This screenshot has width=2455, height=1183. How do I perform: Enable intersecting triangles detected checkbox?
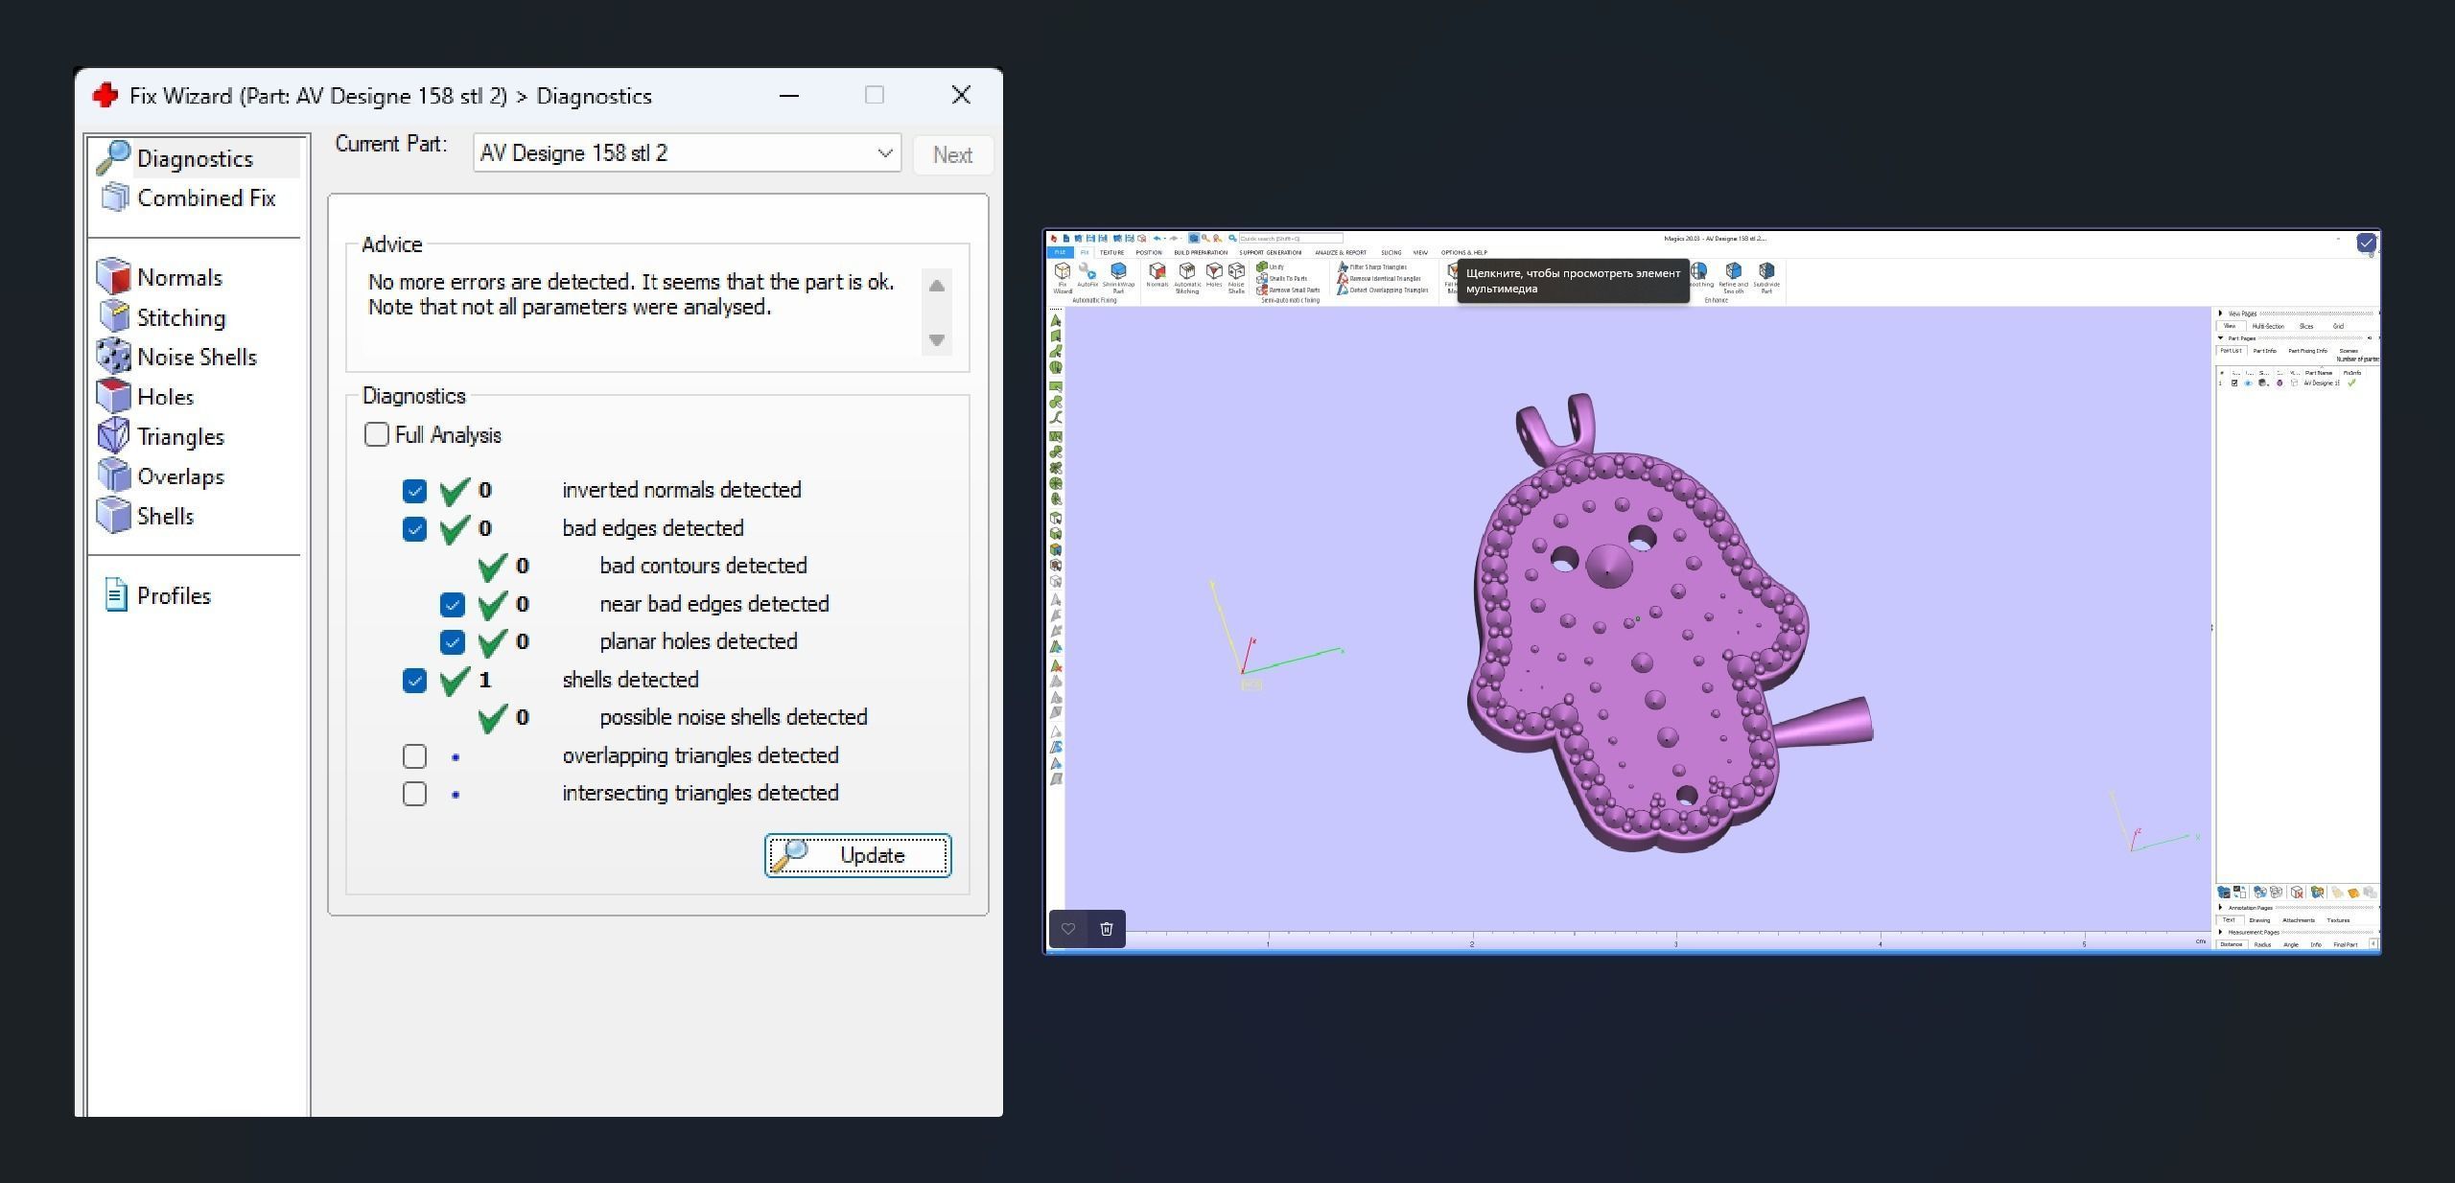tap(414, 794)
